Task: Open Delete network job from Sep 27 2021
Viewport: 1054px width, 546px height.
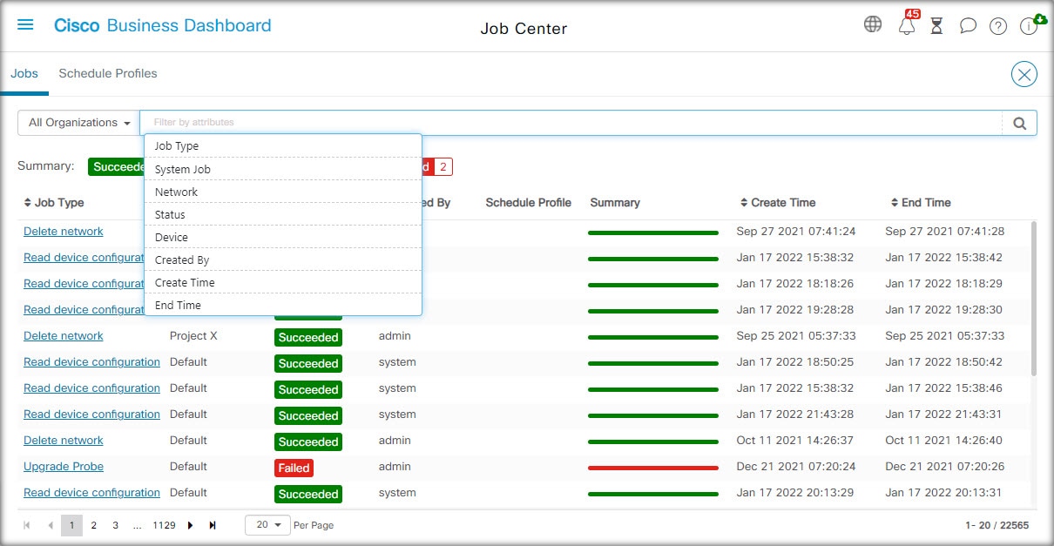Action: tap(64, 232)
